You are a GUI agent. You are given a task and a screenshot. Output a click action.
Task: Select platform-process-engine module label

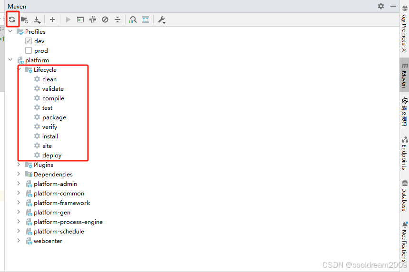(x=68, y=222)
